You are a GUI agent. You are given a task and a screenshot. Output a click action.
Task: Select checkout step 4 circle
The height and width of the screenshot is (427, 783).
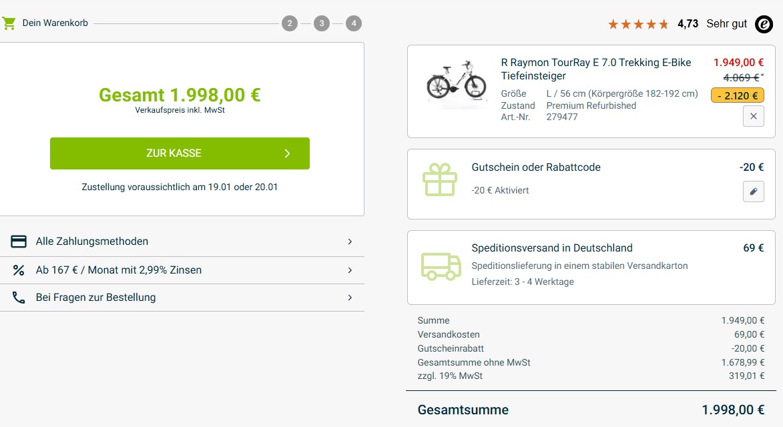(x=354, y=24)
